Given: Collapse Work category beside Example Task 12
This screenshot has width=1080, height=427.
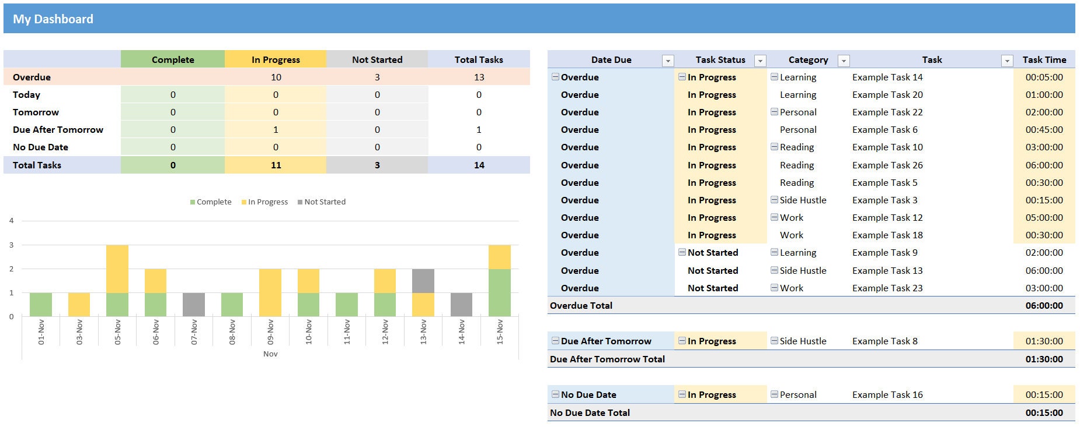Looking at the screenshot, I should tap(774, 217).
